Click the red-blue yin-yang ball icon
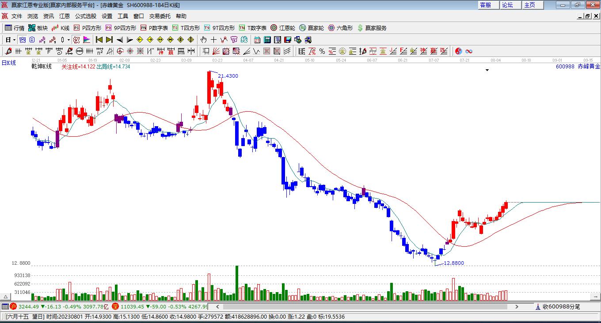The height and width of the screenshot is (323, 601). point(459,51)
